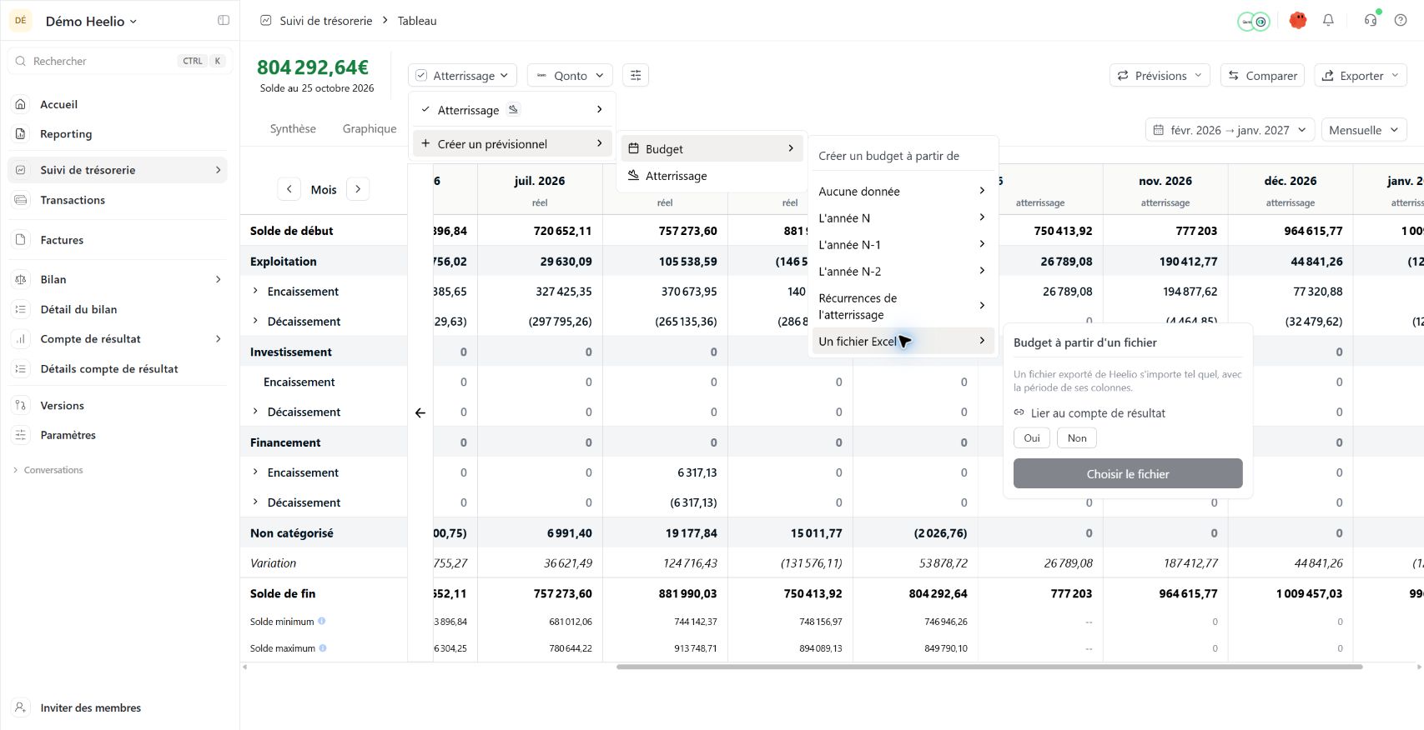Image resolution: width=1424 pixels, height=730 pixels.
Task: Go to next month arrow
Action: [x=358, y=189]
